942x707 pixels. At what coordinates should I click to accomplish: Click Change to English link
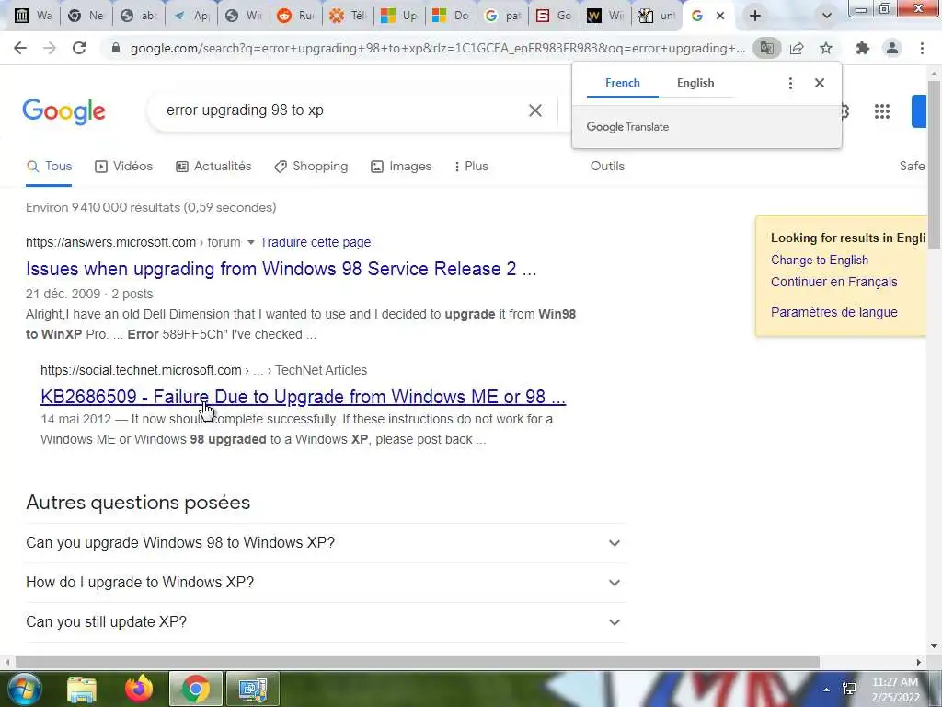click(x=820, y=261)
